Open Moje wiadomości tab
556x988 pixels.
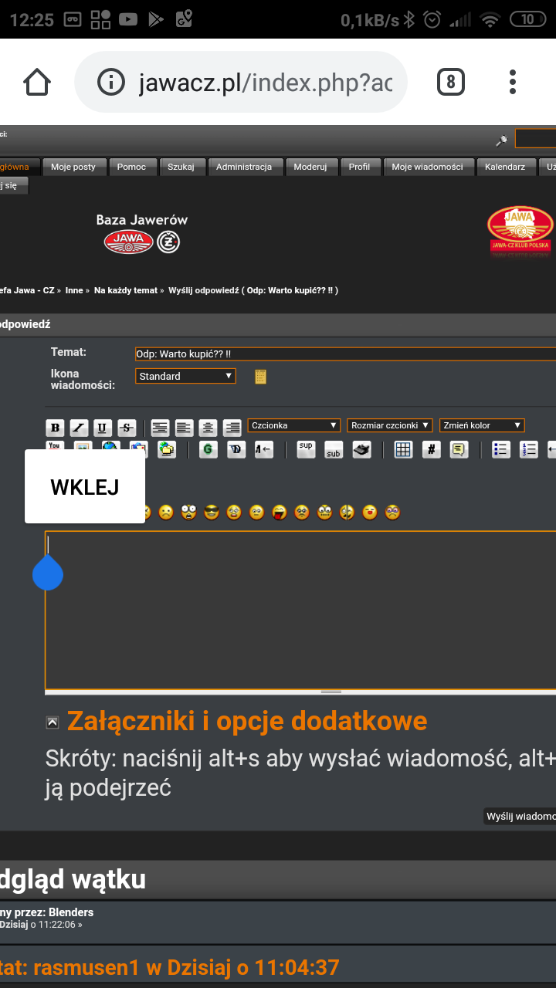pos(427,167)
